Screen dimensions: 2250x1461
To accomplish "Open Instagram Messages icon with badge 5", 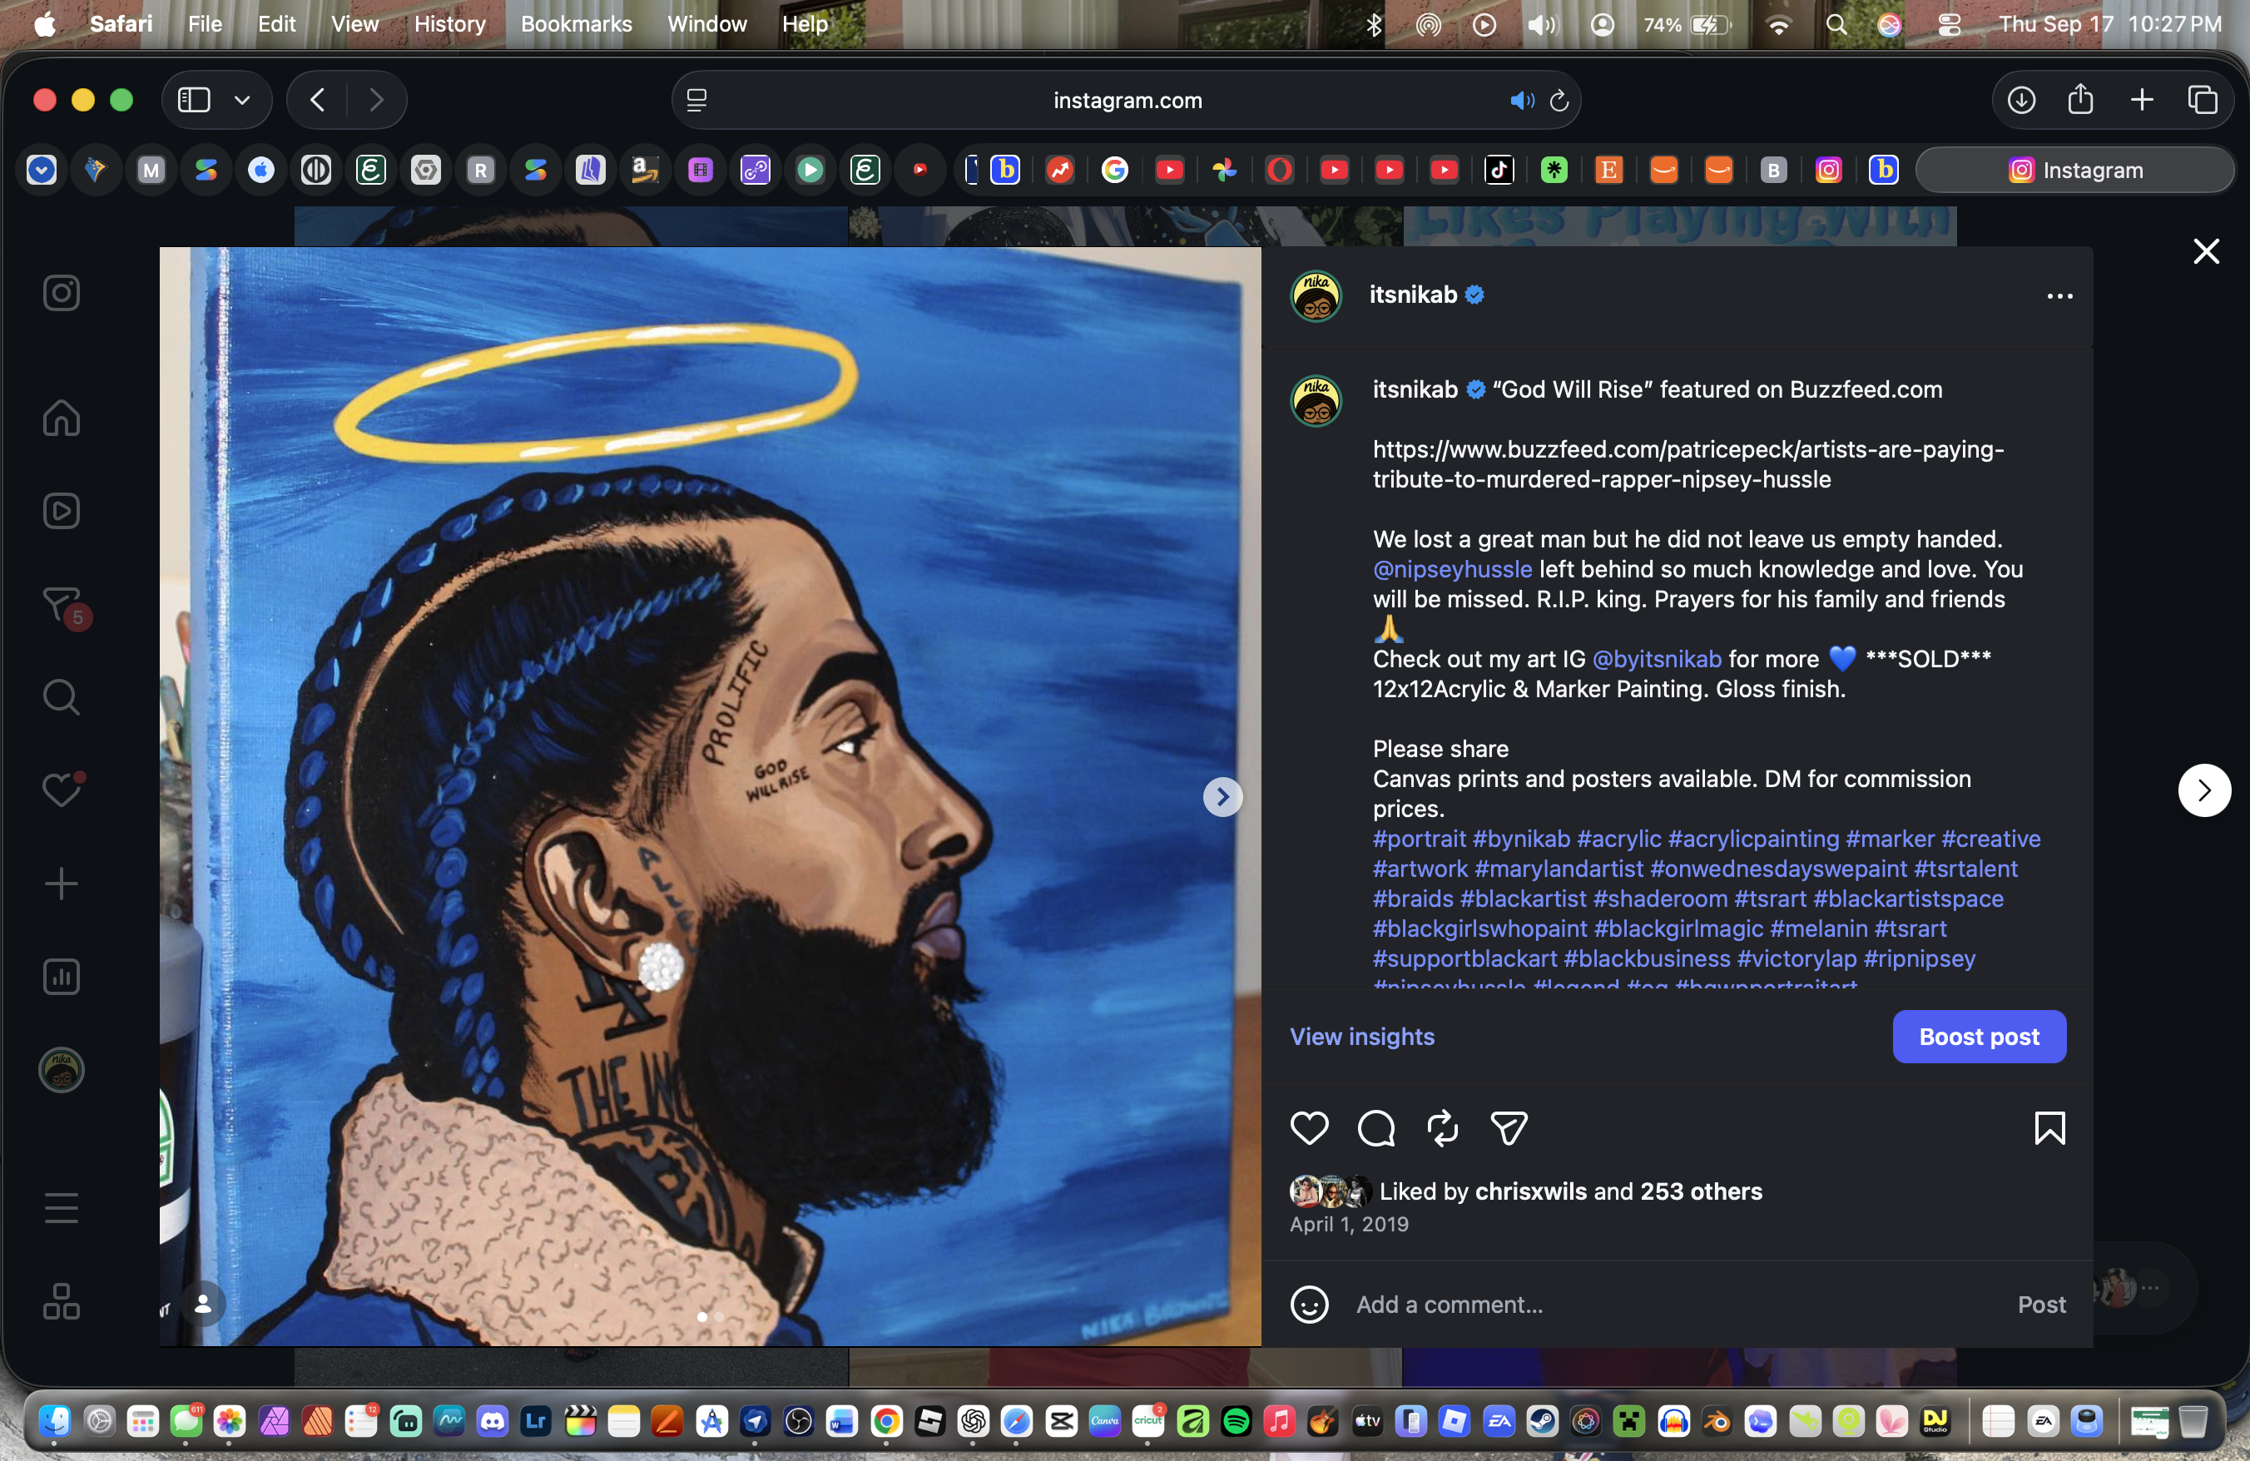I will pyautogui.click(x=63, y=606).
